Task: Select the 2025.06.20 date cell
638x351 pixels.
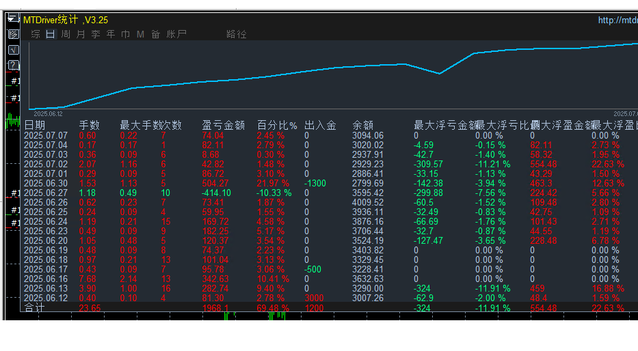Action: pyautogui.click(x=46, y=240)
